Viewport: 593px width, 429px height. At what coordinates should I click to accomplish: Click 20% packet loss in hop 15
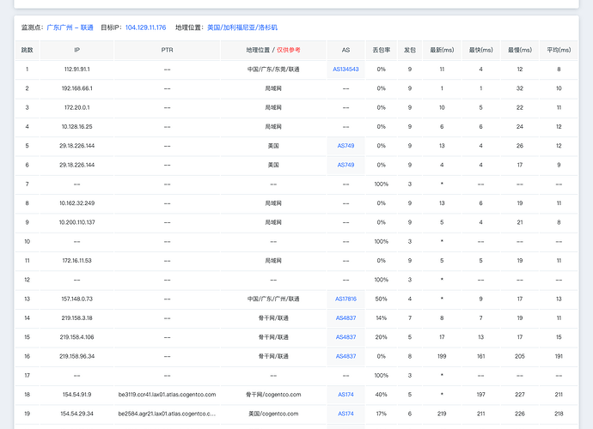point(382,337)
